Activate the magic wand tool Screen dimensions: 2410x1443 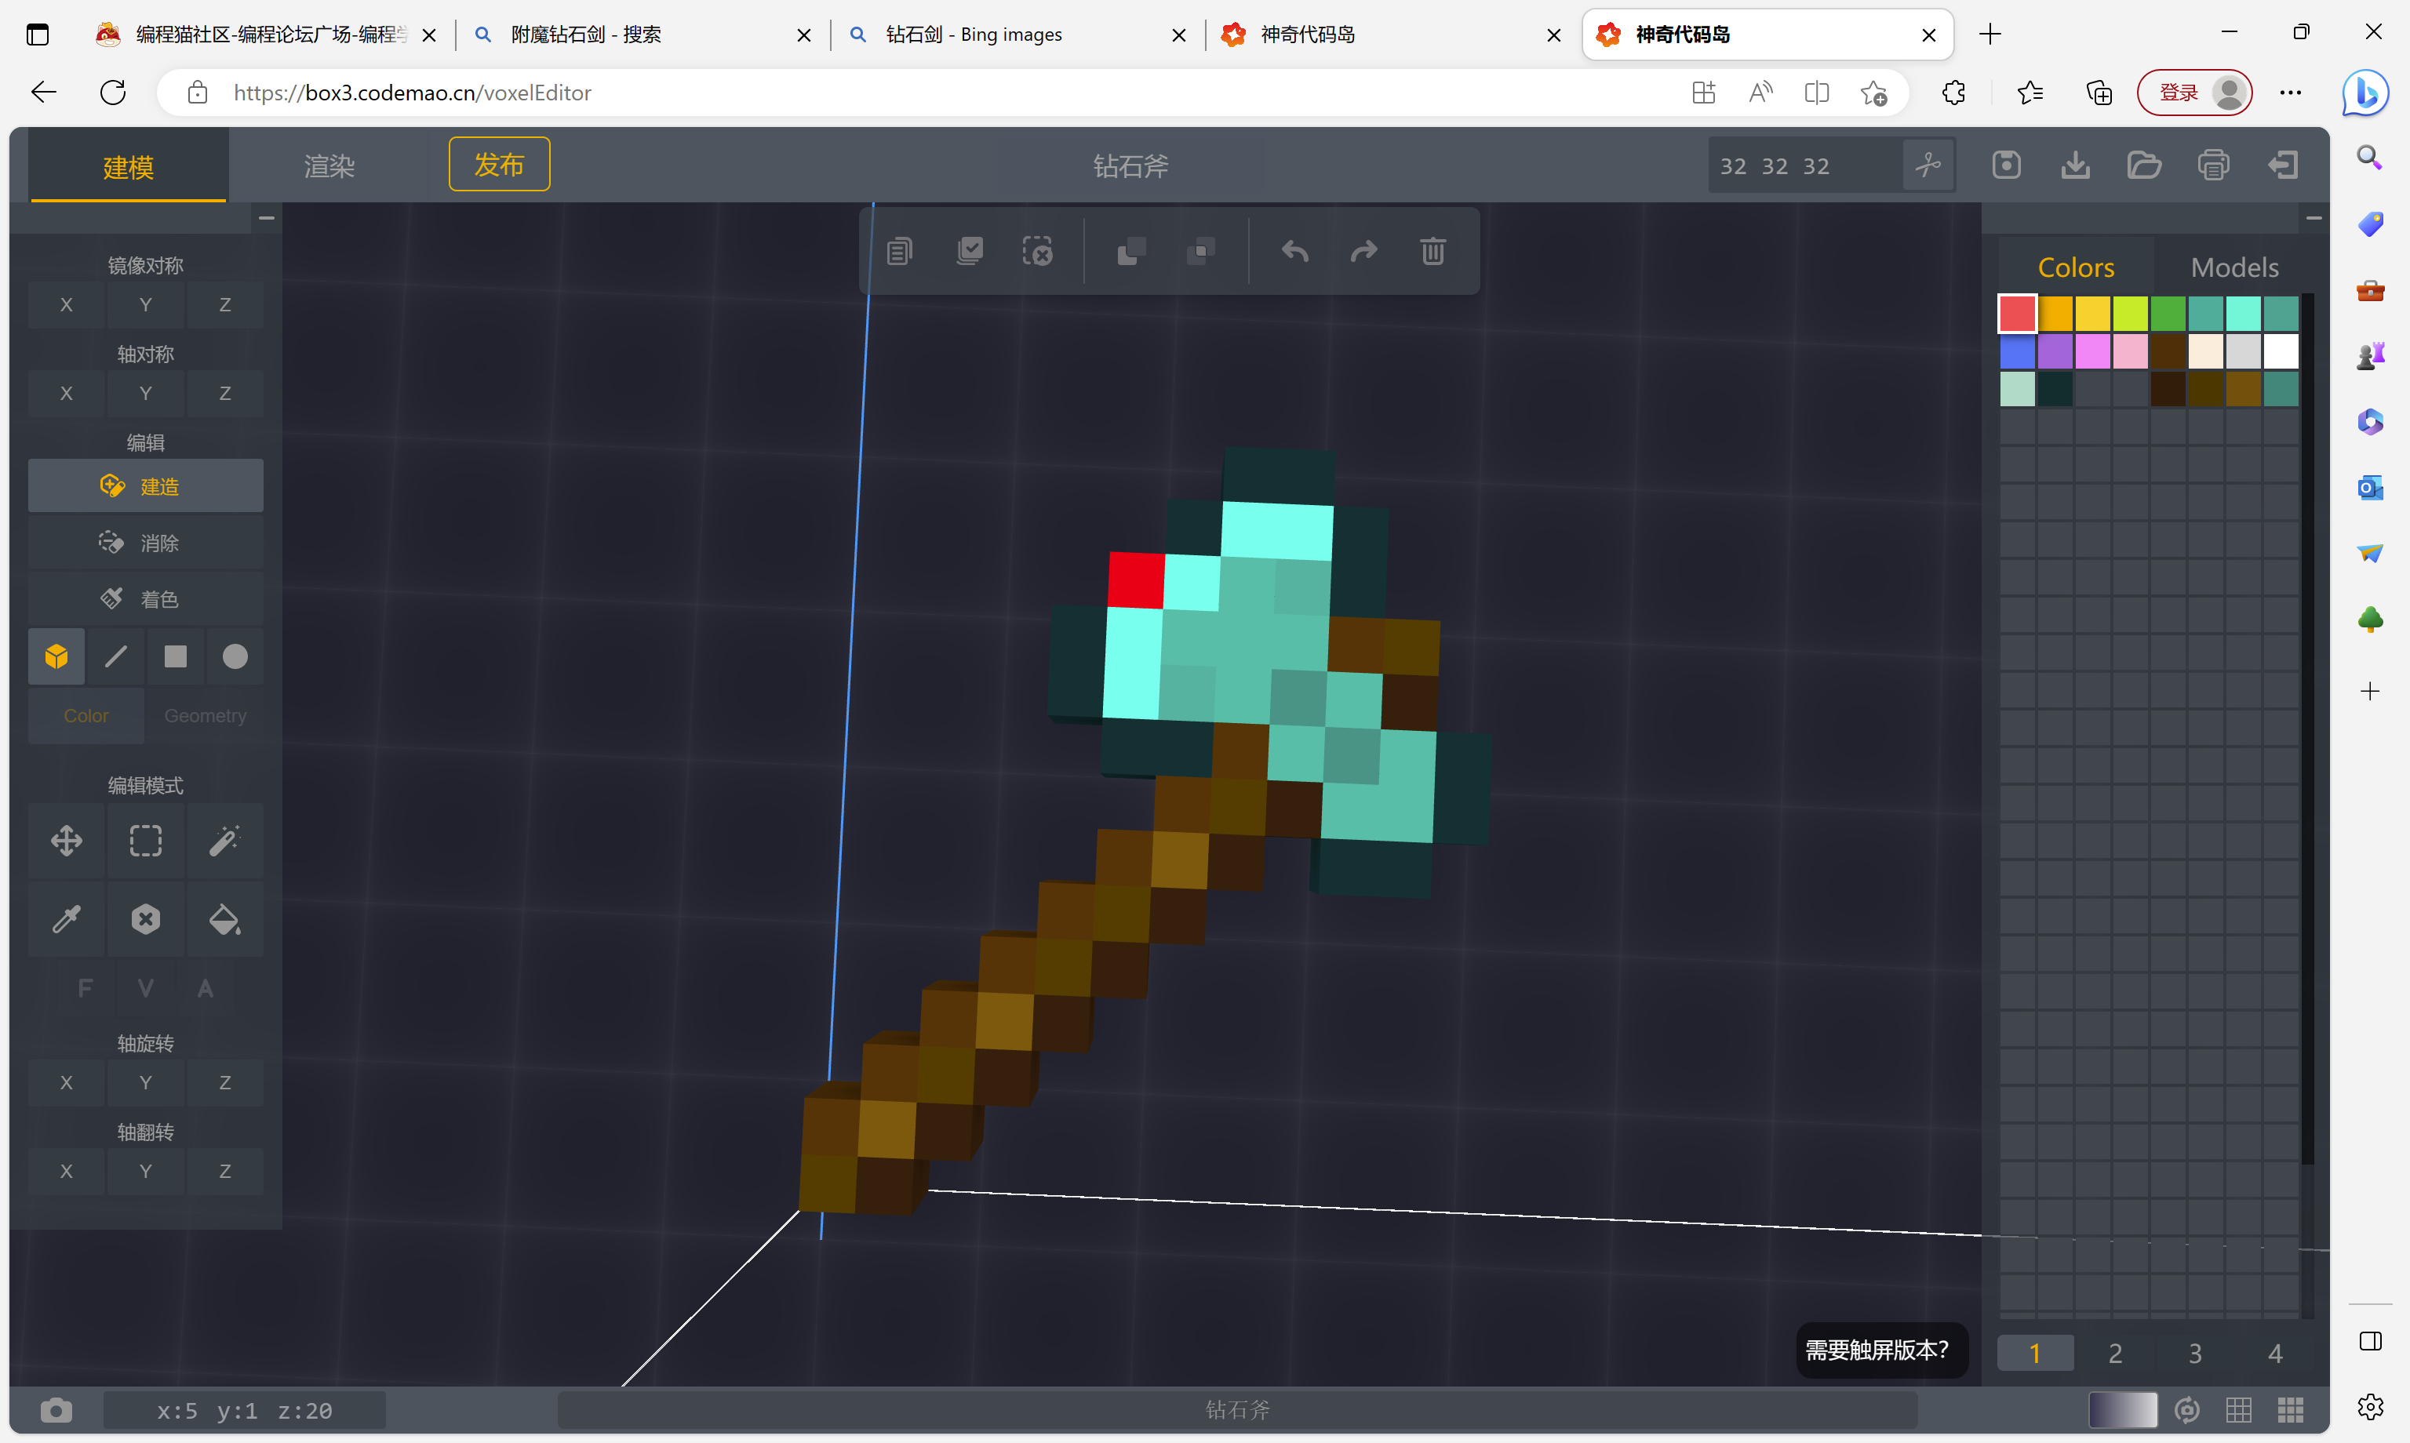[224, 841]
